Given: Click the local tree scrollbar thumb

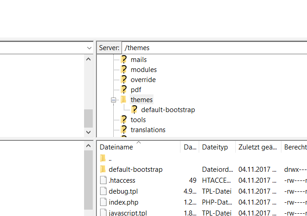Looking at the screenshot, I should pos(88,118).
